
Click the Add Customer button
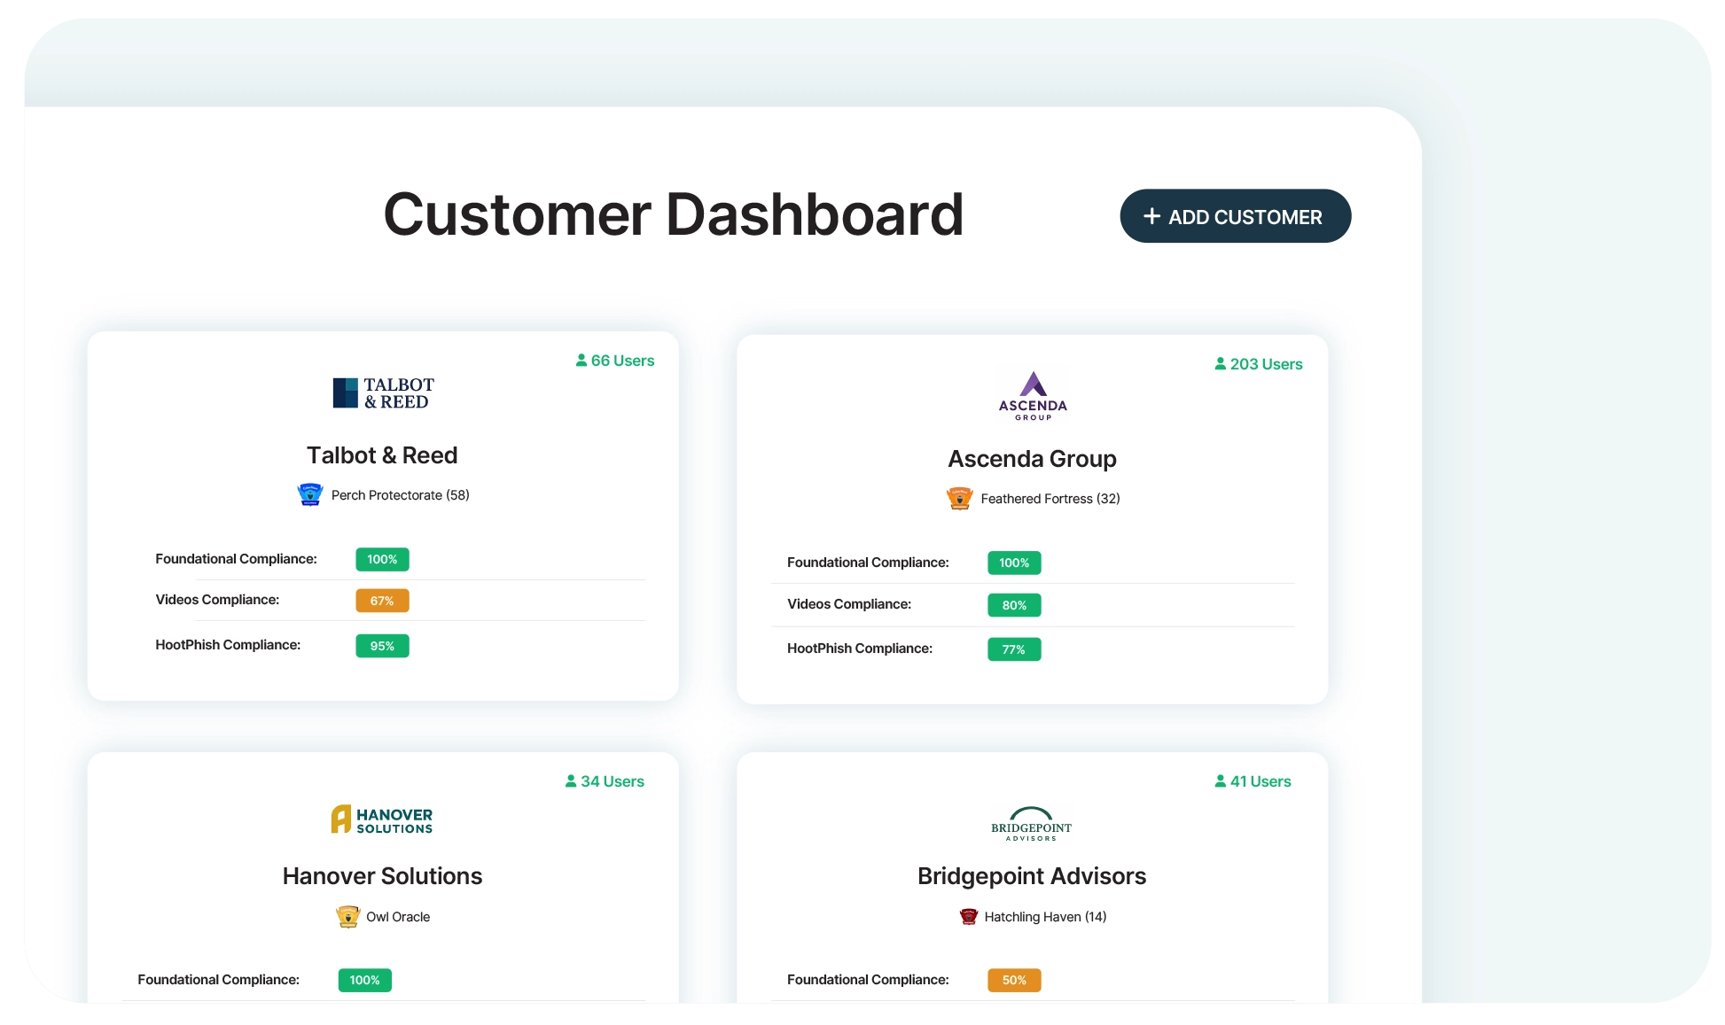coord(1235,216)
